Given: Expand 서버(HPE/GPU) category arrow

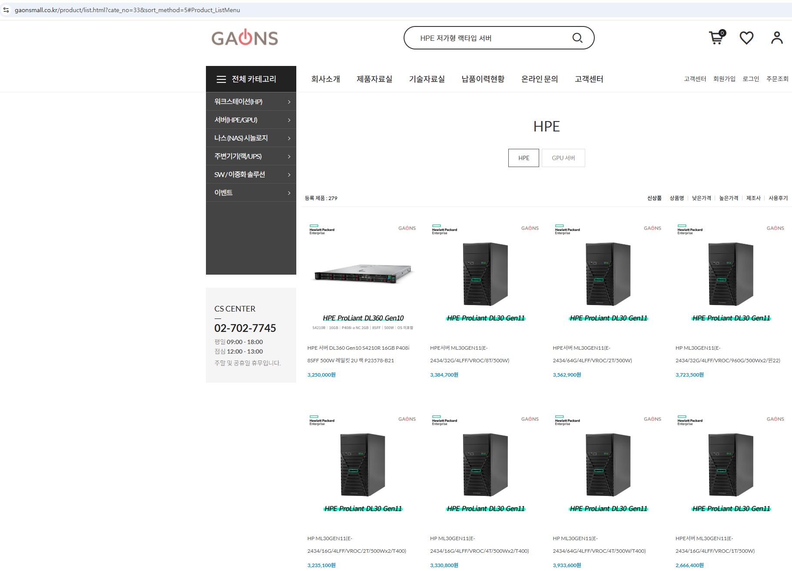Looking at the screenshot, I should (x=289, y=120).
